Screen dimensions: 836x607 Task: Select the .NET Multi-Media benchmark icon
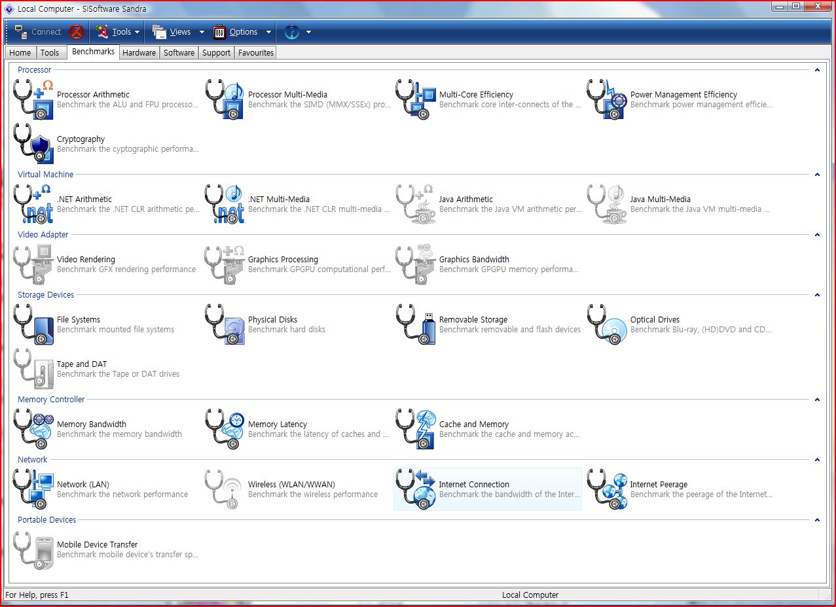tap(225, 204)
